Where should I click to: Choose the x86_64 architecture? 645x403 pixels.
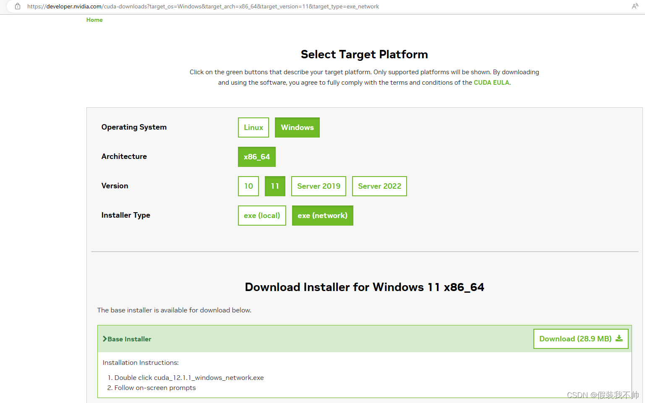point(257,157)
